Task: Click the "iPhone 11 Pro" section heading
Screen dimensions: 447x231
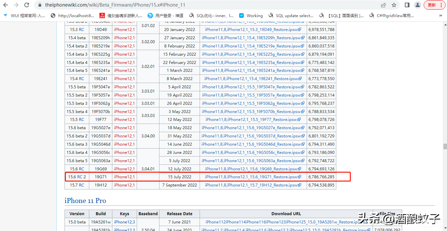Action: pos(85,201)
